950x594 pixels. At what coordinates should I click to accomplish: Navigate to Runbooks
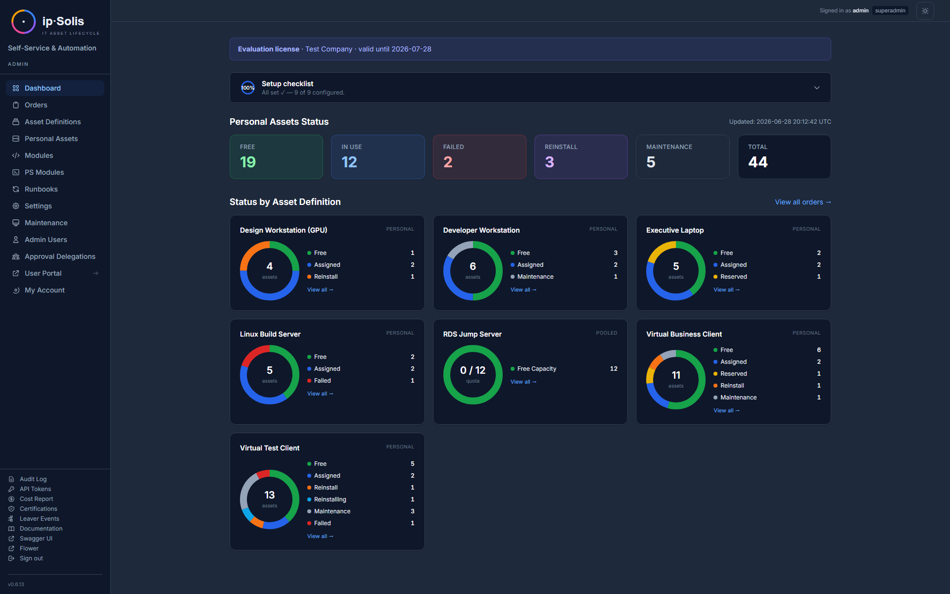[55, 189]
